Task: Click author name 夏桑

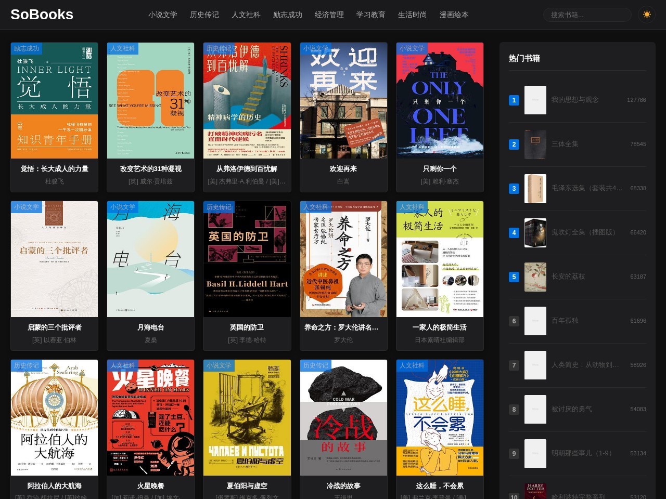Action: 151,340
